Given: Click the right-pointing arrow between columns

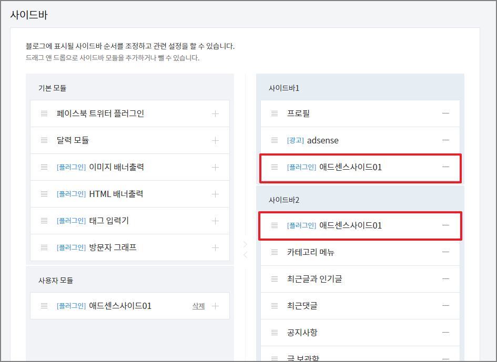Looking at the screenshot, I should pos(245,243).
